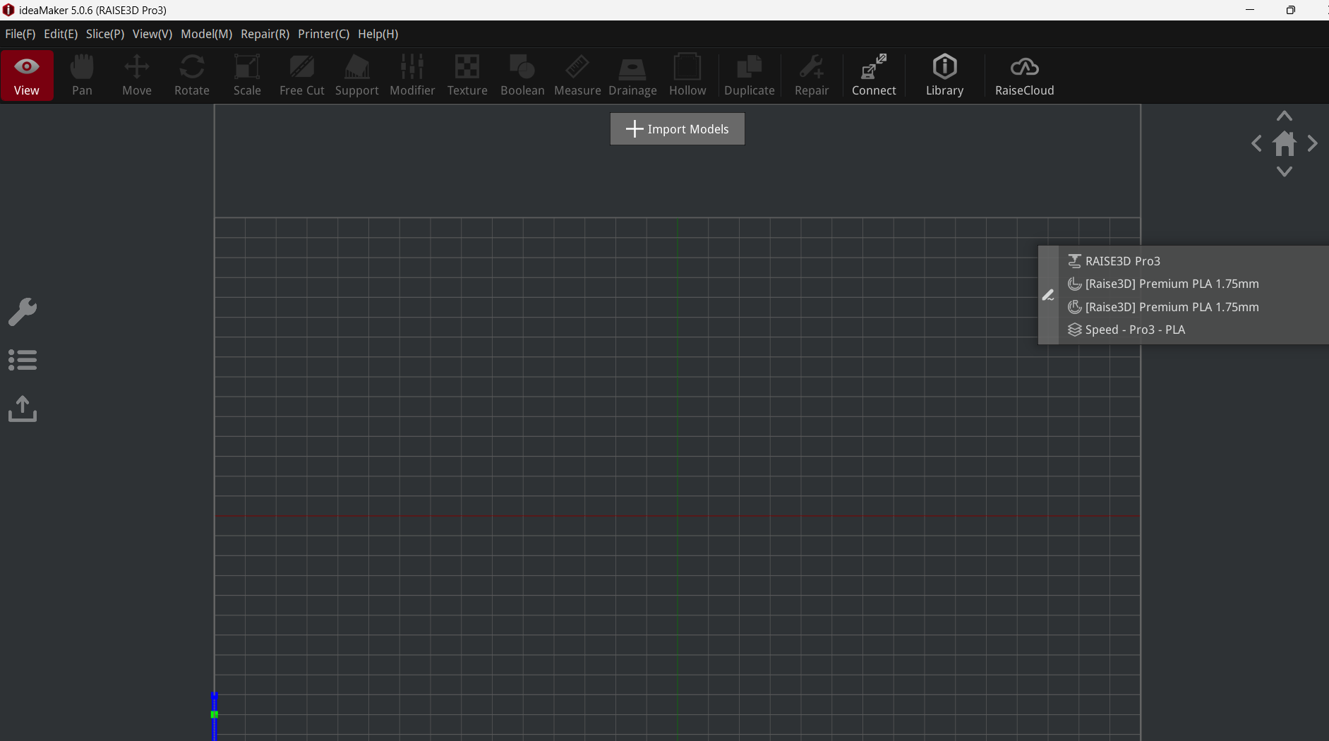Open the Edit(E) menu
Viewport: 1329px width, 741px height.
61,34
